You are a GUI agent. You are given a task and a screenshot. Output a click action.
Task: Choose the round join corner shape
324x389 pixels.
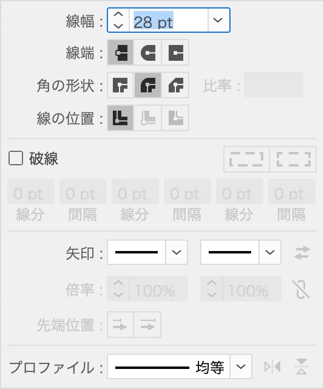pyautogui.click(x=148, y=85)
